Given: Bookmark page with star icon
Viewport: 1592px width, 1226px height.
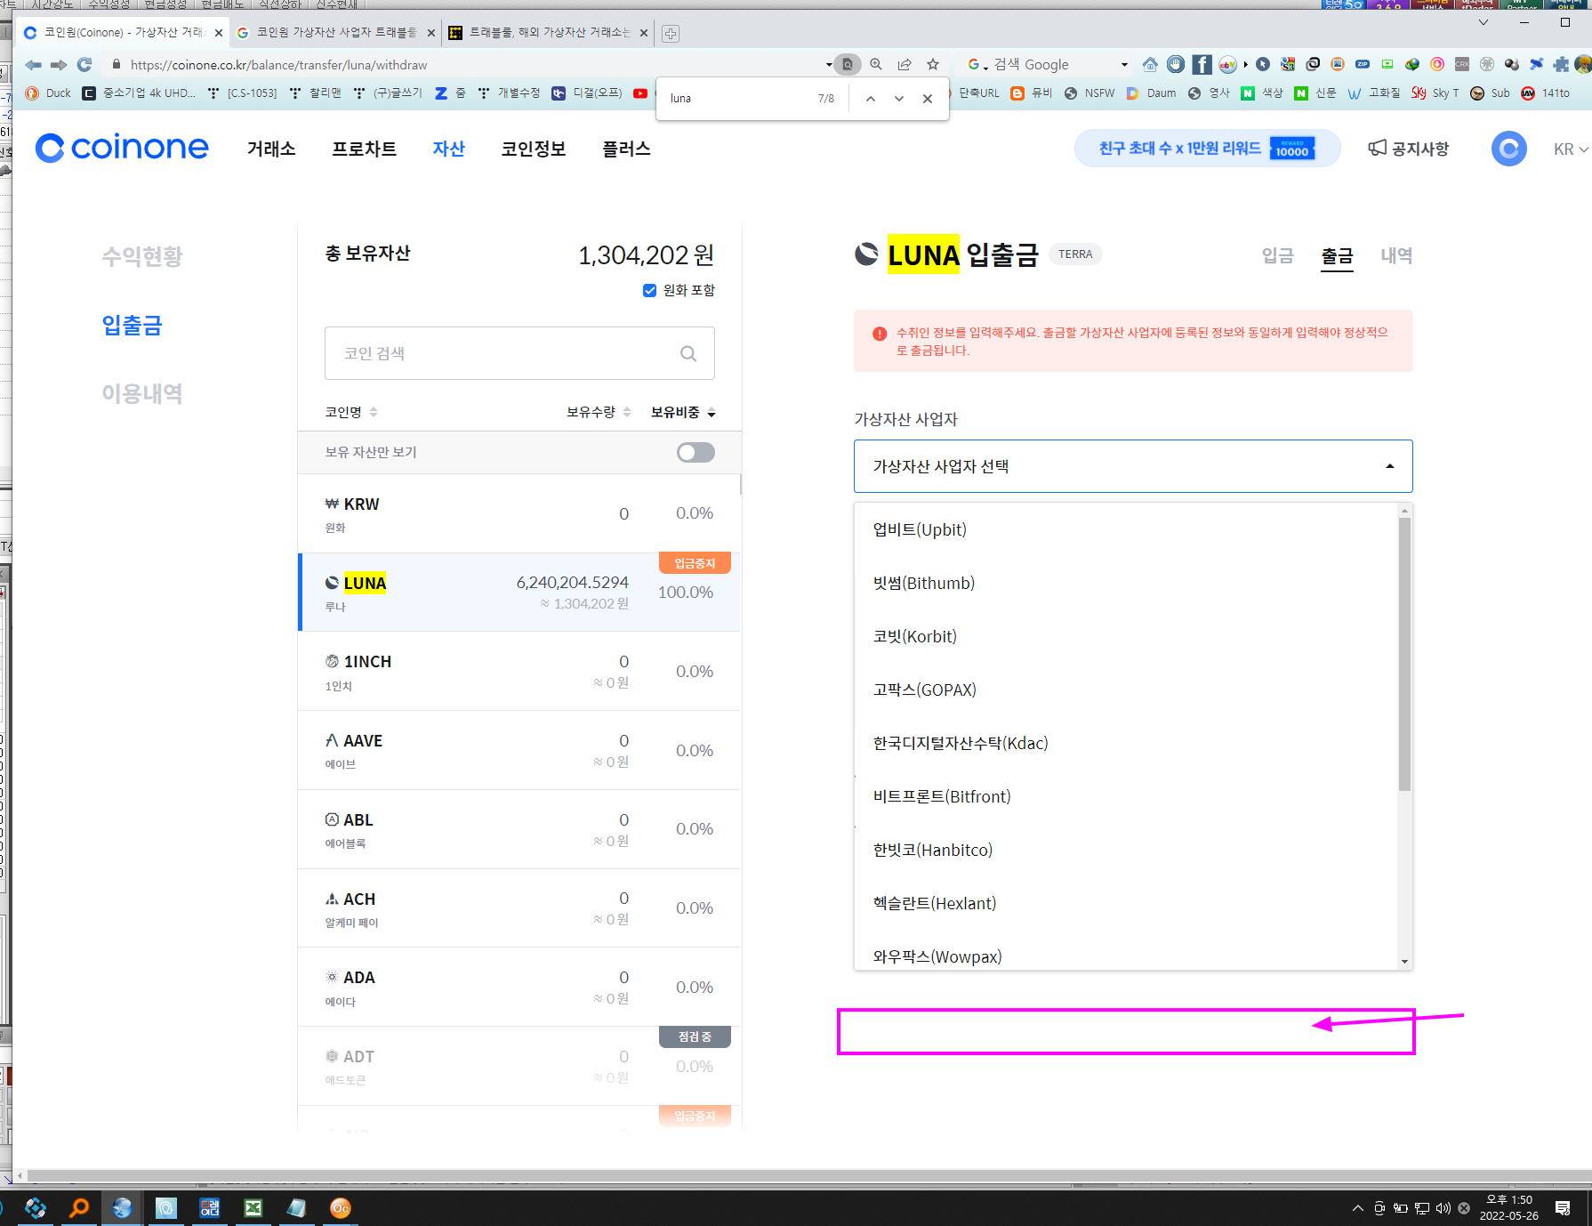Looking at the screenshot, I should [933, 64].
